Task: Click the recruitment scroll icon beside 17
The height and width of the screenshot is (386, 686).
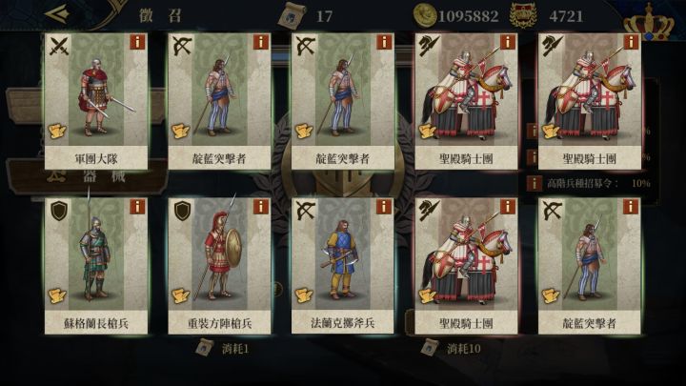Action: click(292, 15)
